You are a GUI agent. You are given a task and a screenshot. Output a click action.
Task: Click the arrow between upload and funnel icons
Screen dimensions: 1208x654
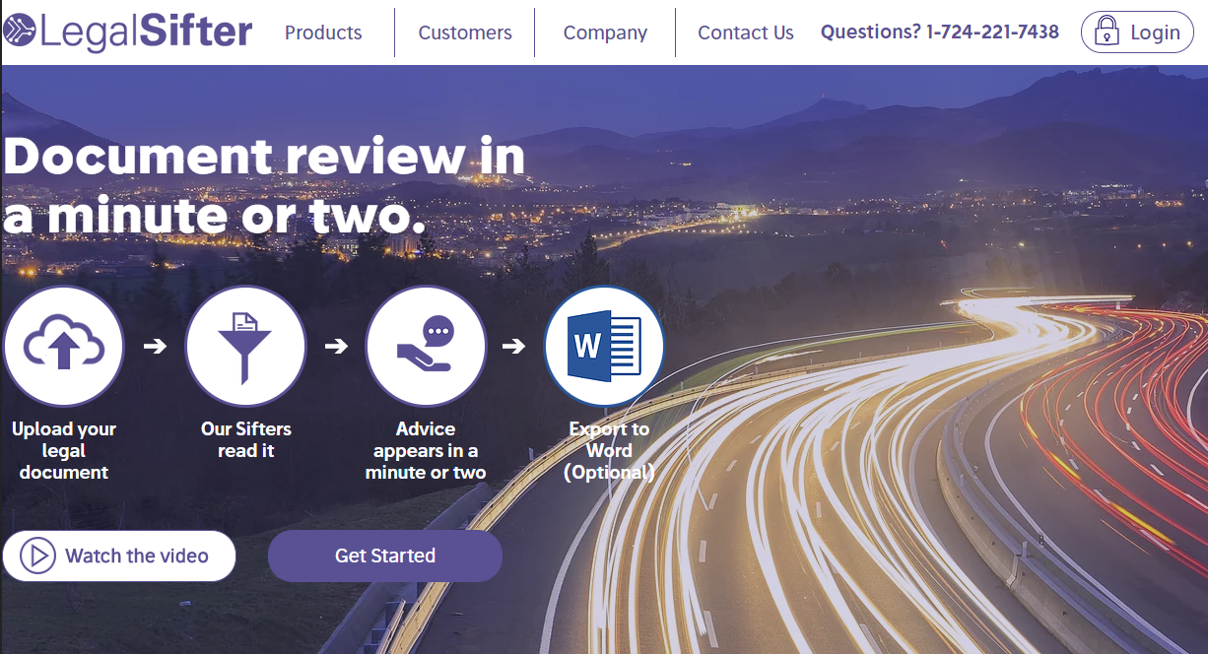pyautogui.click(x=155, y=346)
